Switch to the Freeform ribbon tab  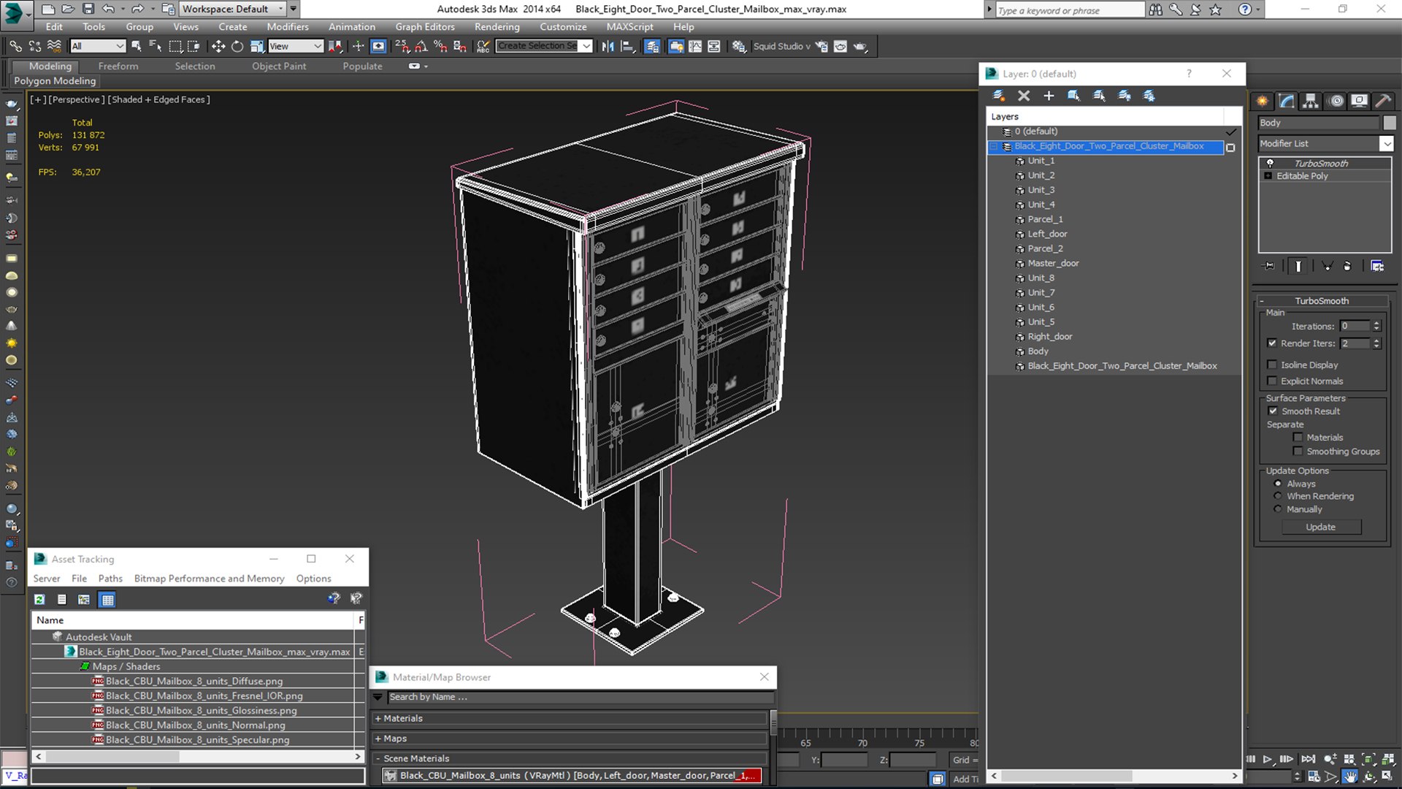tap(118, 66)
